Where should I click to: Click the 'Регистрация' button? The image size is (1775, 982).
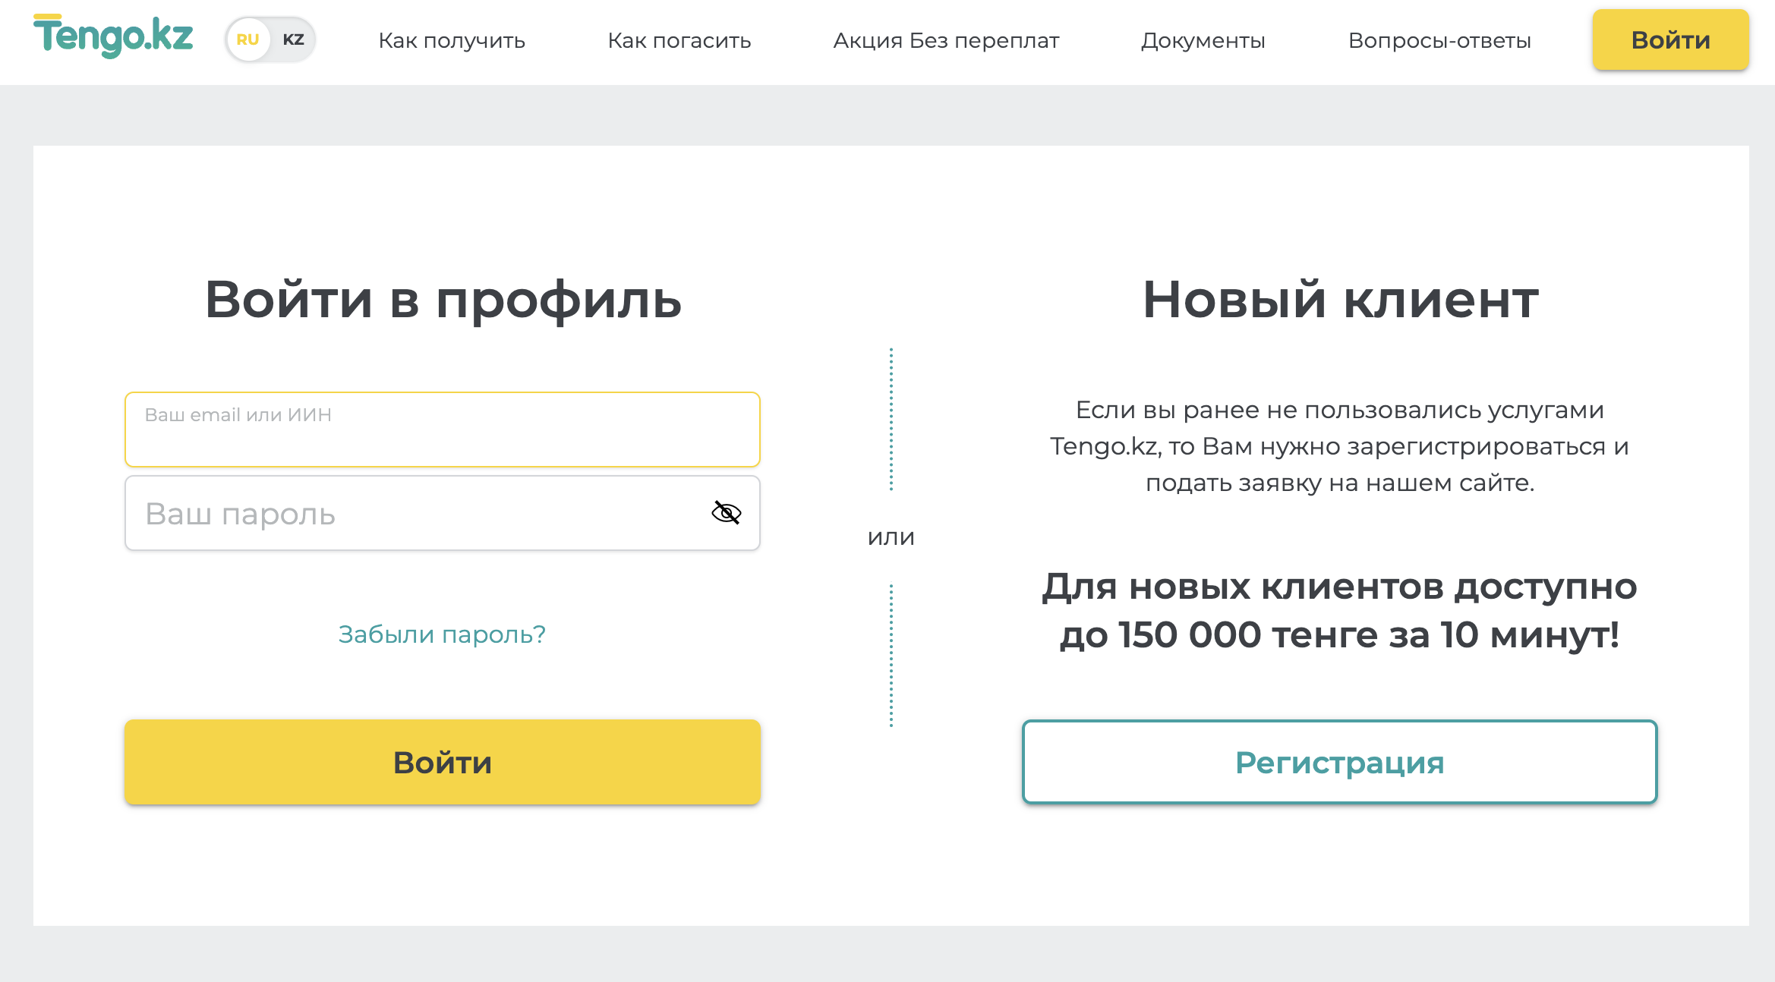pyautogui.click(x=1339, y=762)
